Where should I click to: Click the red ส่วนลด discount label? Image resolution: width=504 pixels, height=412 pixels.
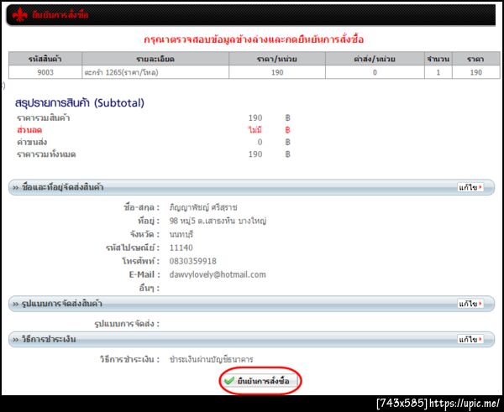[x=29, y=130]
